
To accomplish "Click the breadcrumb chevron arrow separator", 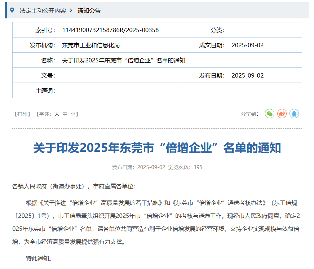I will click(x=71, y=10).
